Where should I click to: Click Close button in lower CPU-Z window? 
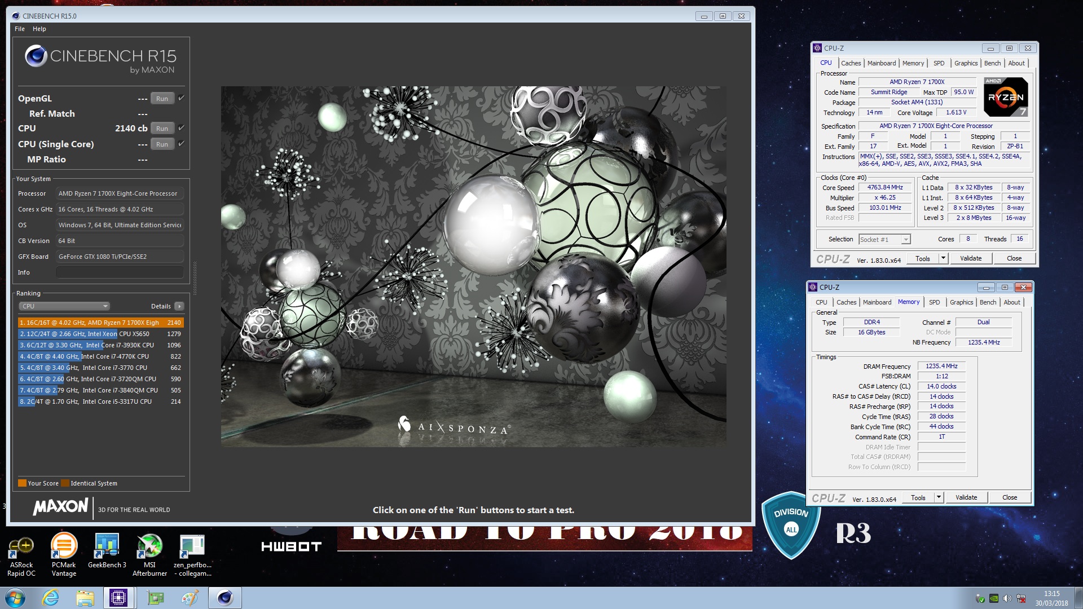coord(1010,497)
